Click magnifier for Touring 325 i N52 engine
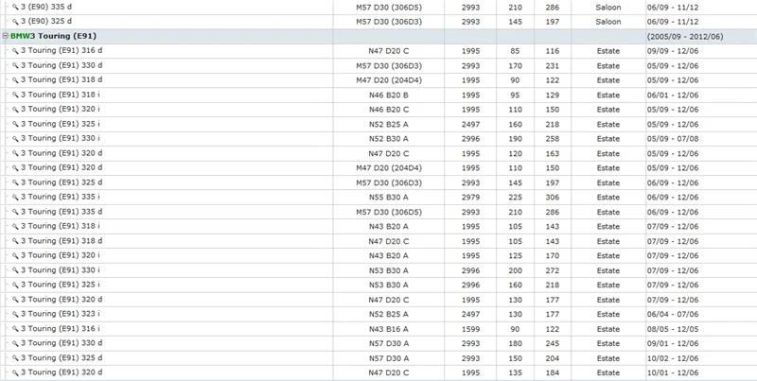 [15, 125]
